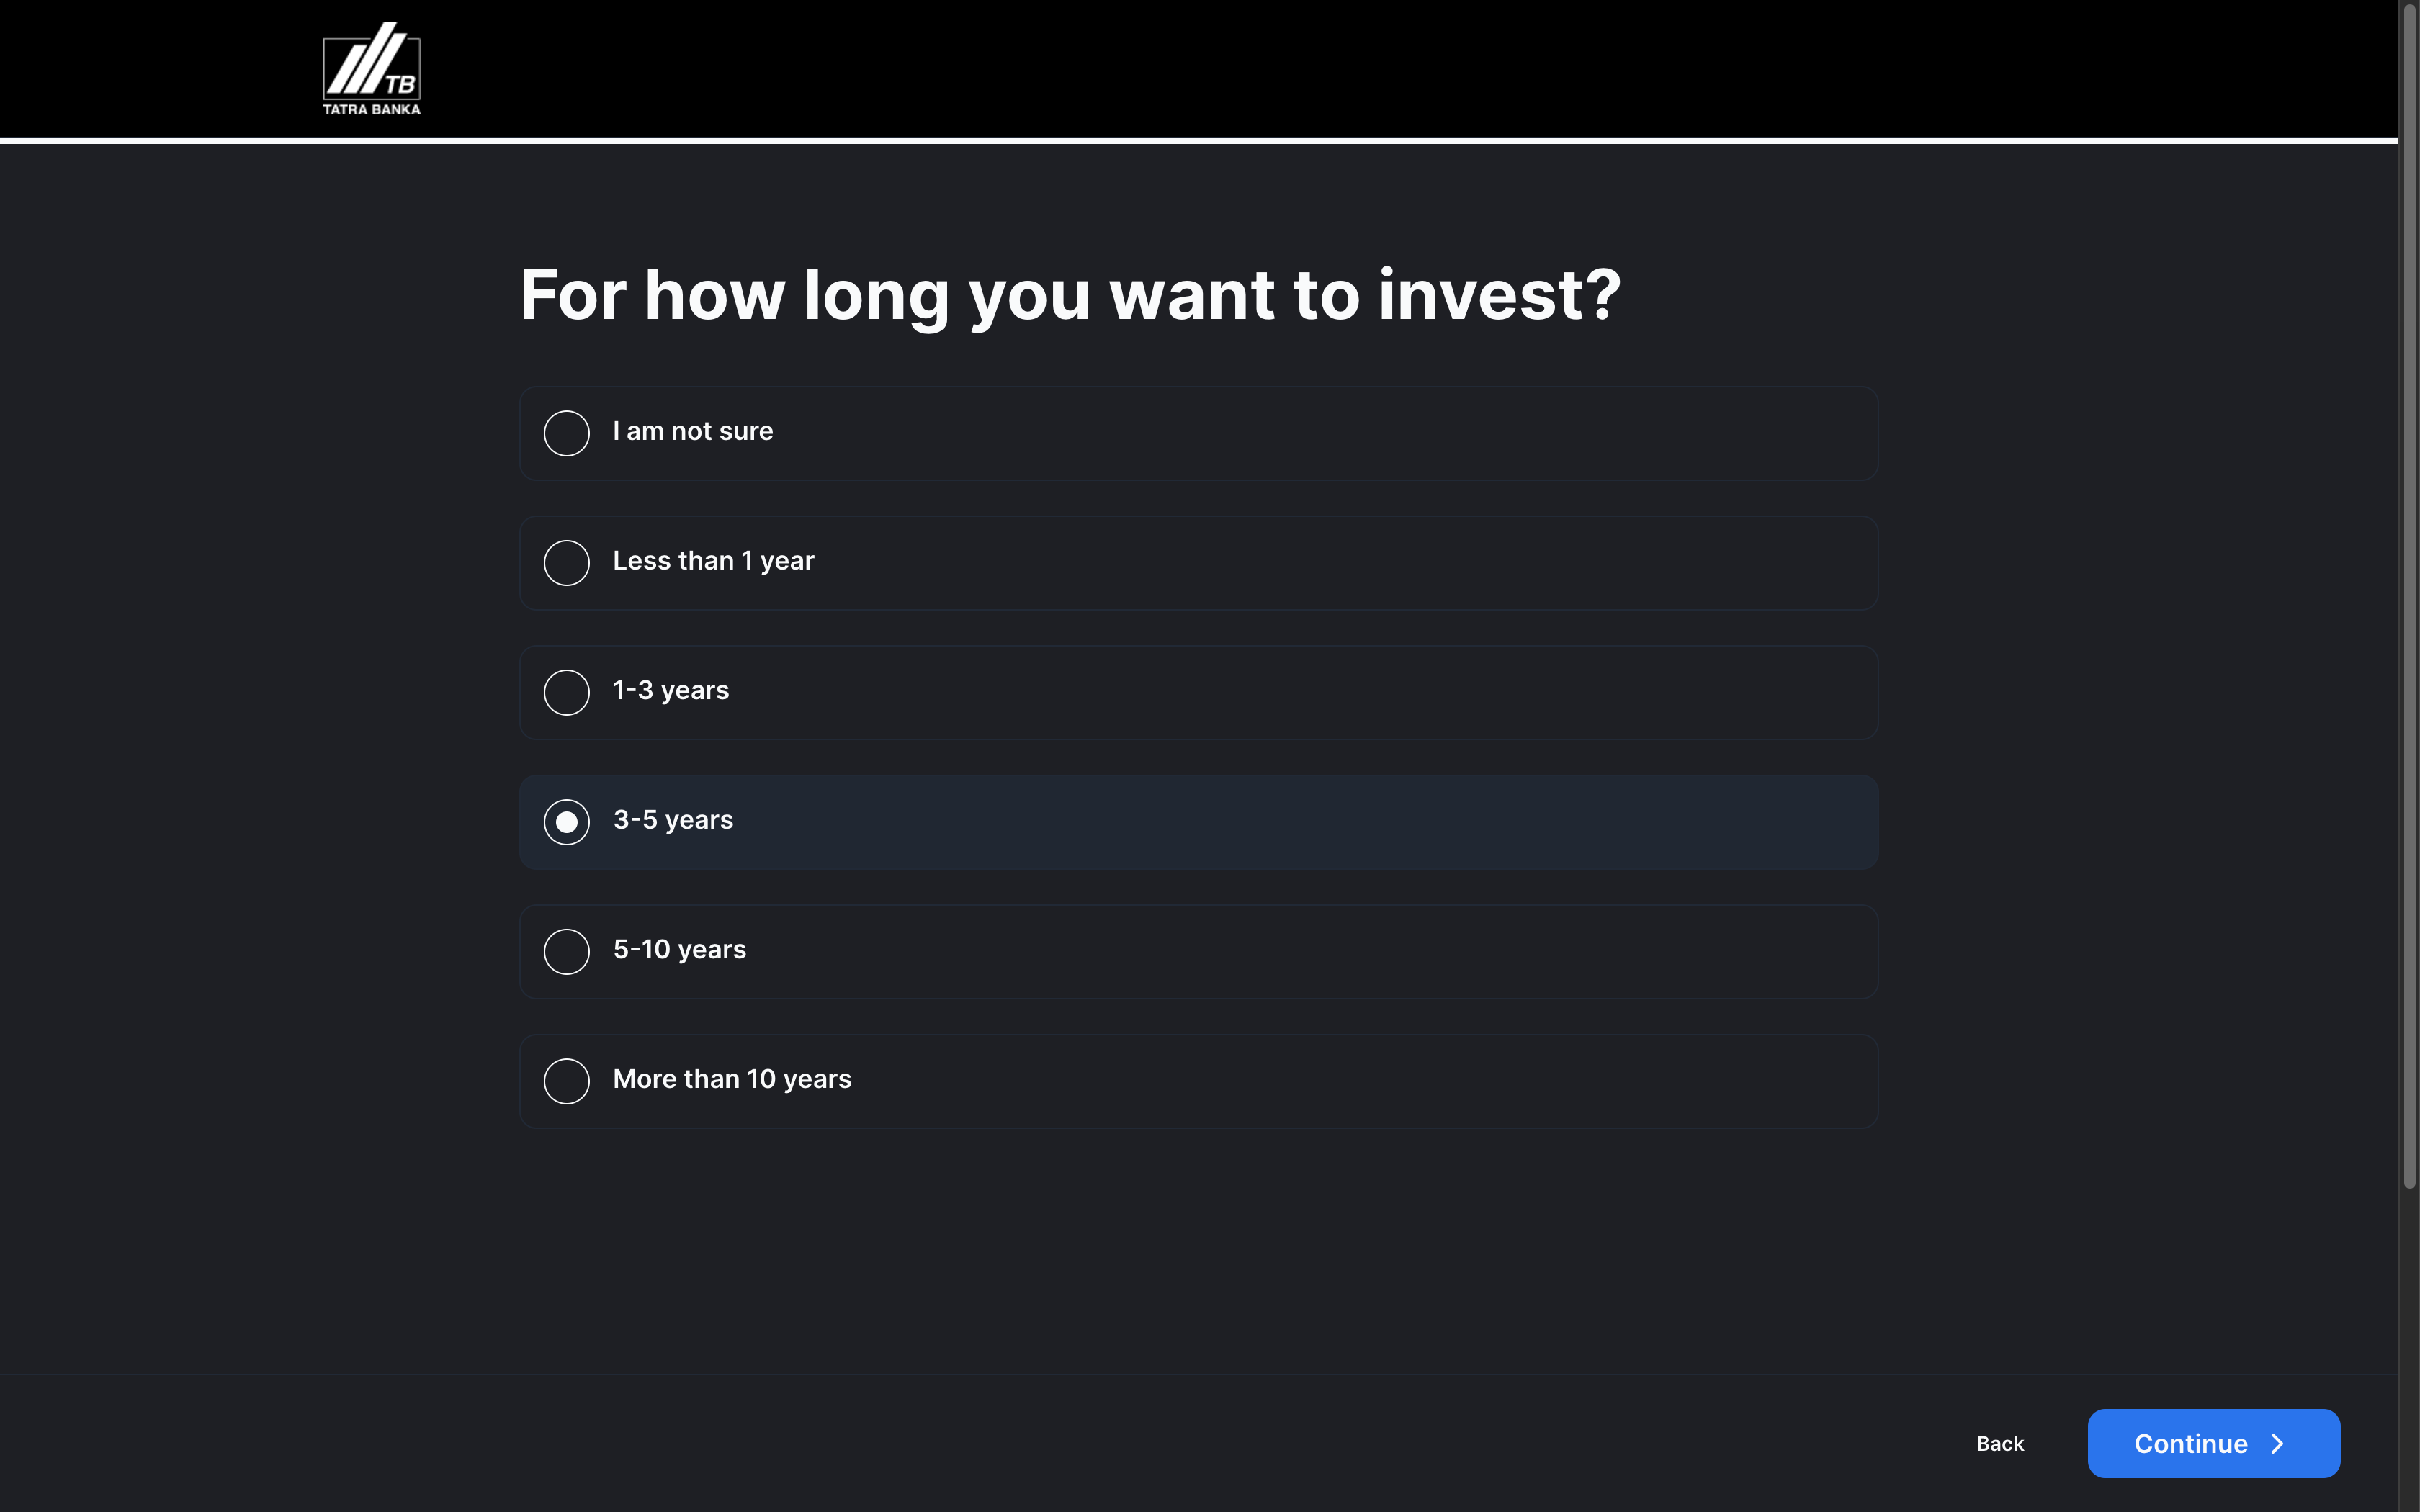Click the white progress bar under header
This screenshot has width=2420, height=1512.
point(1198,141)
